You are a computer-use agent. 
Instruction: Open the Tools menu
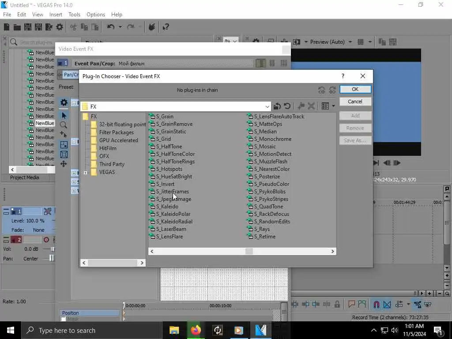[74, 15]
